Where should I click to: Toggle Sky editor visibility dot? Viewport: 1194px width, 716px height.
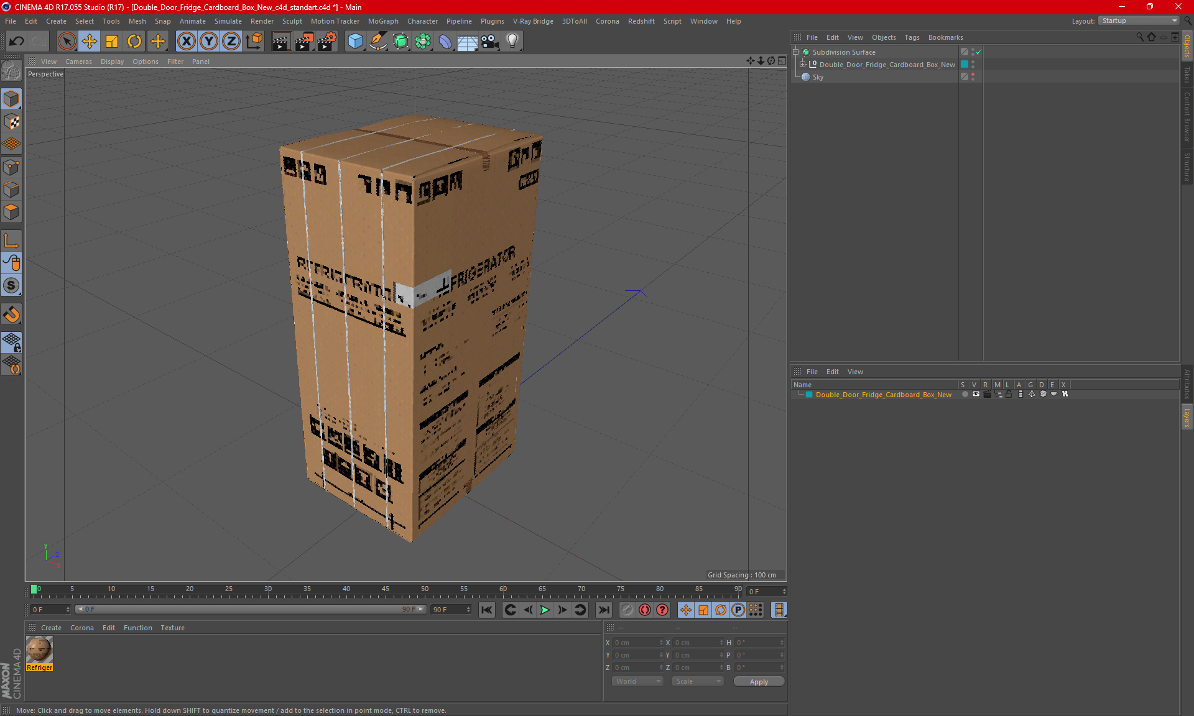(973, 75)
